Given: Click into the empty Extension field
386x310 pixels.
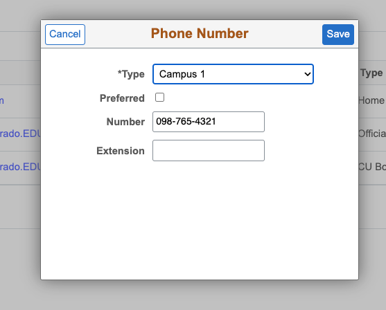Looking at the screenshot, I should click(209, 150).
